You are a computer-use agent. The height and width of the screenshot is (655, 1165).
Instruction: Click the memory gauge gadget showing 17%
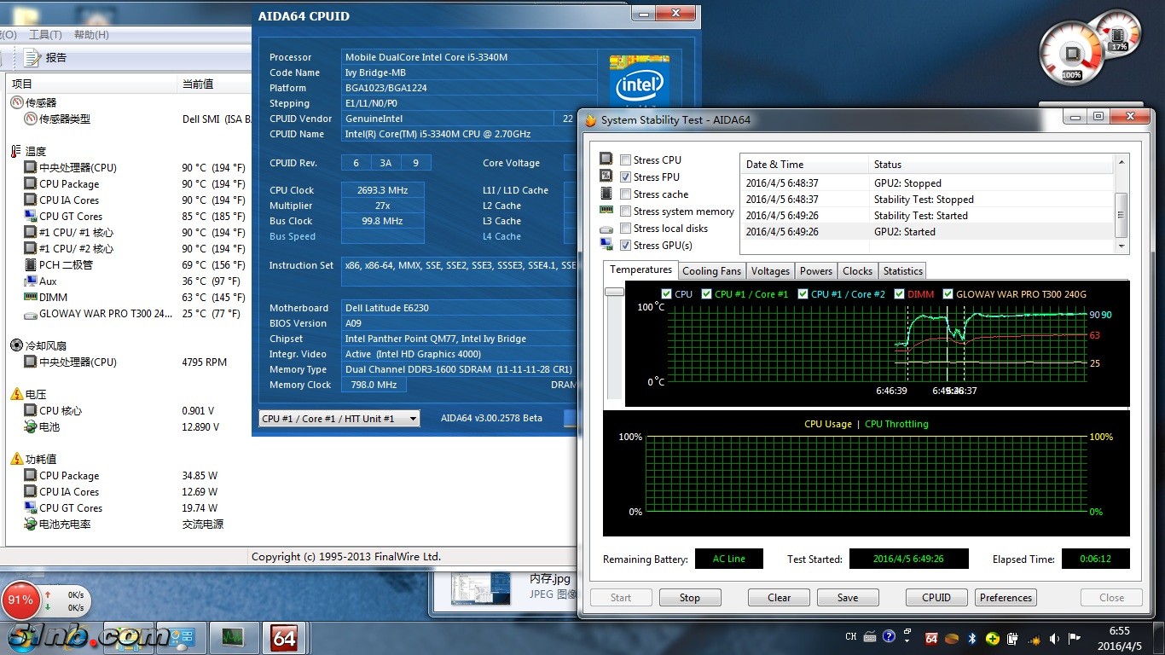click(1116, 34)
